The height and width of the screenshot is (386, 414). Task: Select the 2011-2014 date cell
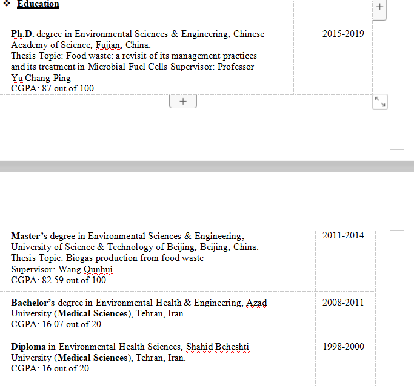[343, 235]
